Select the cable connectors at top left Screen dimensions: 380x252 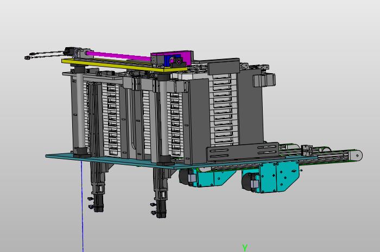(x=30, y=56)
